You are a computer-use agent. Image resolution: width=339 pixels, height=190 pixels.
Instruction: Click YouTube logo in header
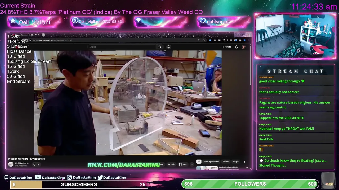coord(22,47)
